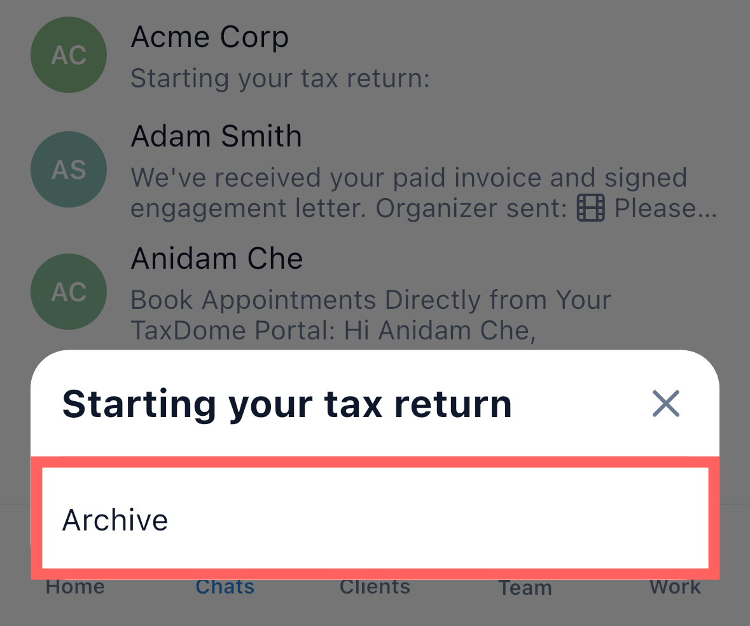This screenshot has width=750, height=626.
Task: Tap Acme Corp's green AC avatar
Action: (69, 55)
